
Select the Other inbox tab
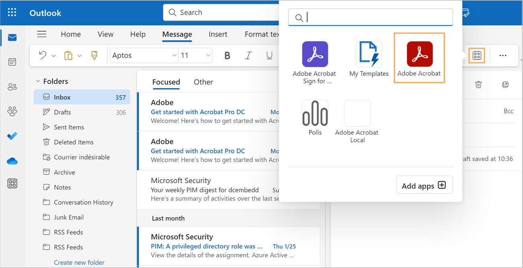click(203, 82)
